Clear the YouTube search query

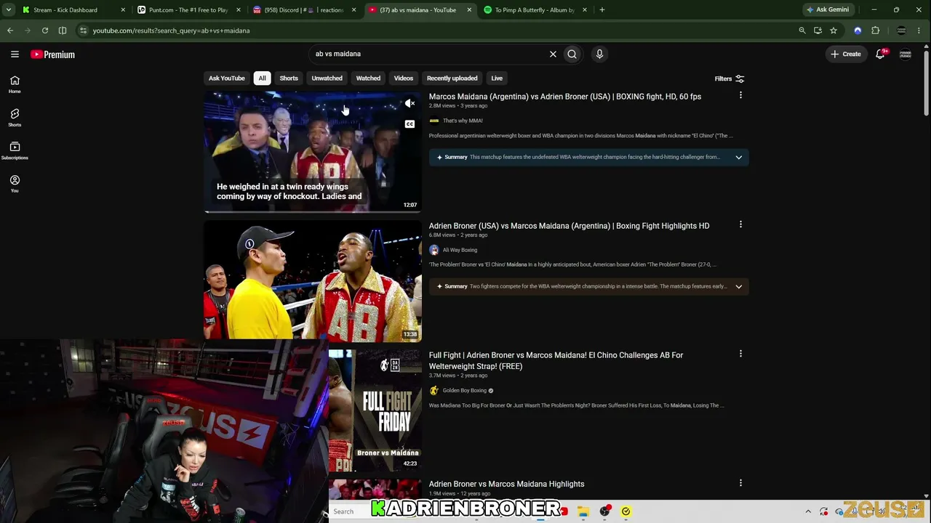[x=553, y=54]
